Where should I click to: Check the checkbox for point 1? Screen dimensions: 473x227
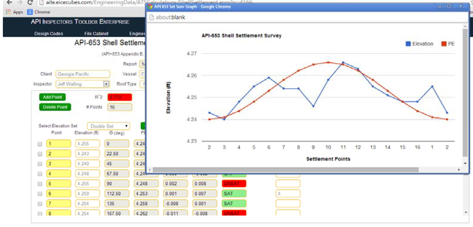tap(40, 144)
